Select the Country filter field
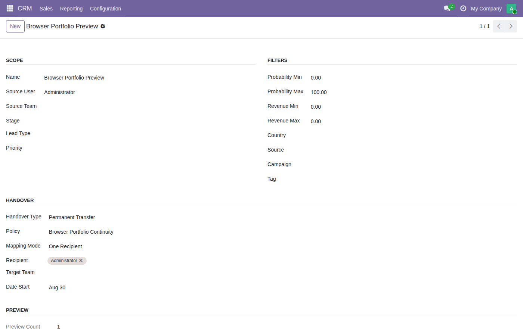This screenshot has height=336, width=523. (414, 136)
